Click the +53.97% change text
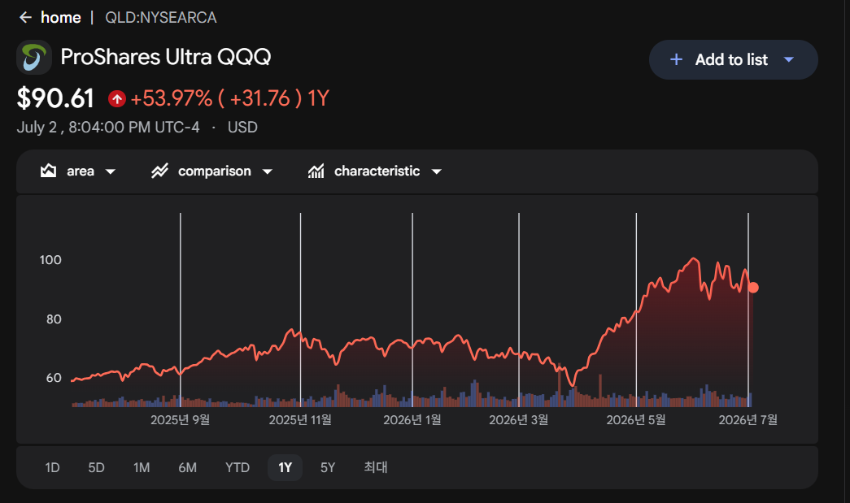The height and width of the screenshot is (503, 850). (172, 98)
